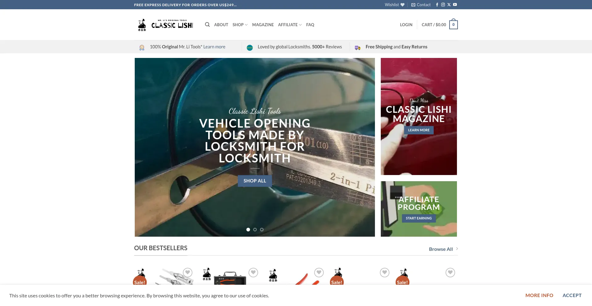Click the teal review bubble icon
This screenshot has height=306, width=592.
250,47
